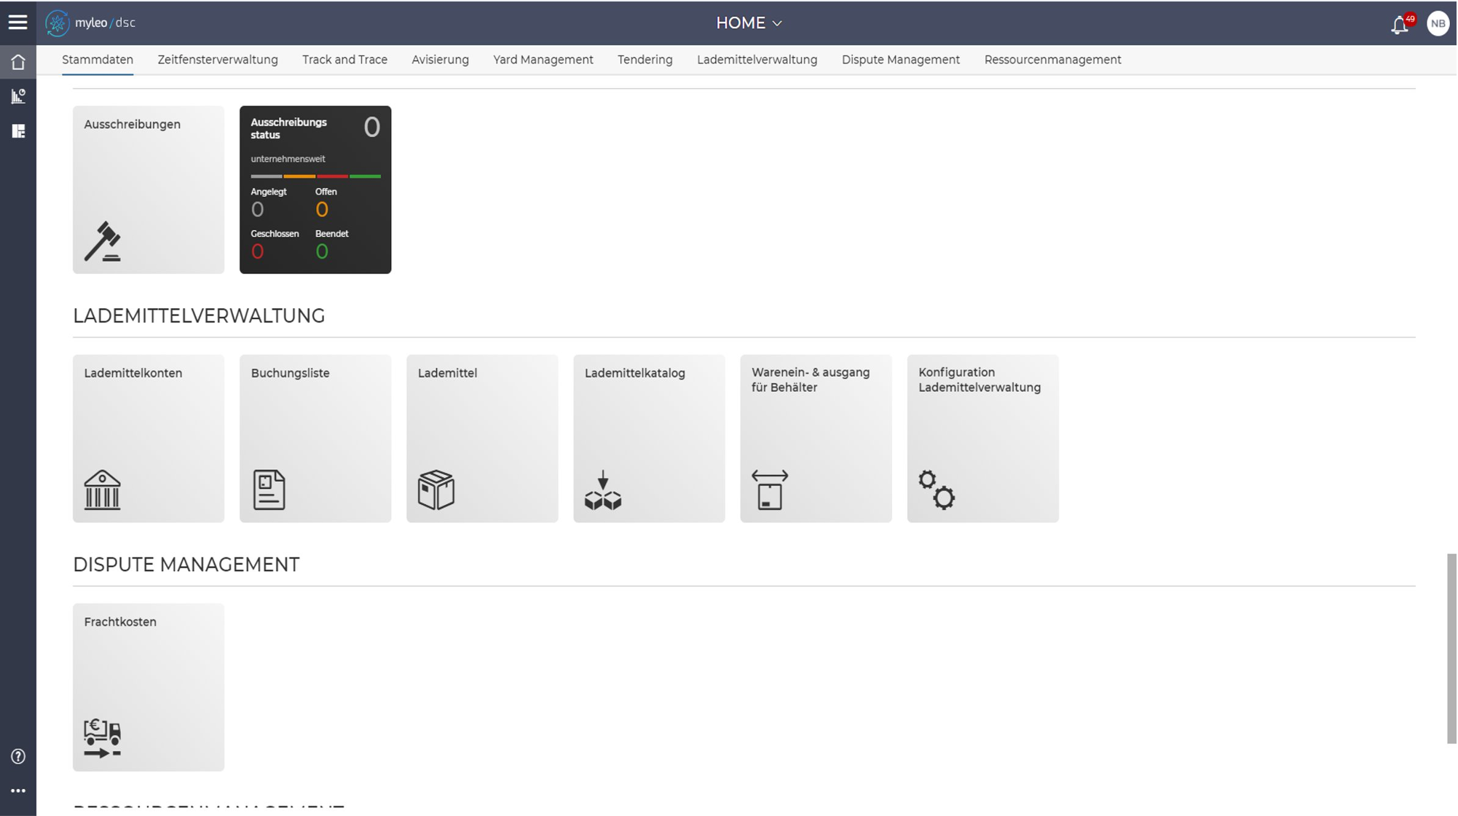This screenshot has height=816, width=1458.
Task: Open the analytics chart sidebar icon
Action: coord(18,96)
